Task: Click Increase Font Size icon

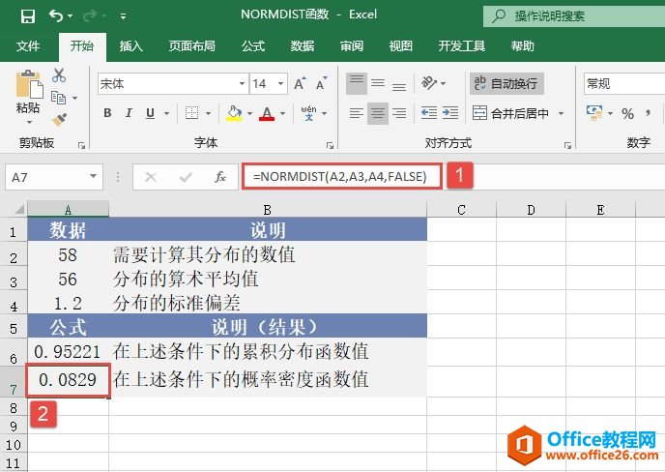Action: click(x=300, y=83)
